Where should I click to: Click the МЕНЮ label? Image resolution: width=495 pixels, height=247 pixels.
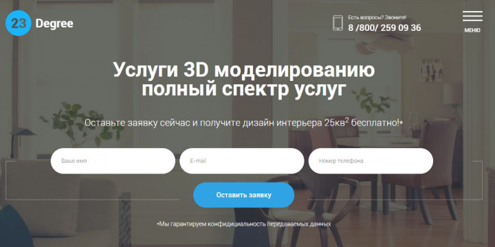(472, 31)
